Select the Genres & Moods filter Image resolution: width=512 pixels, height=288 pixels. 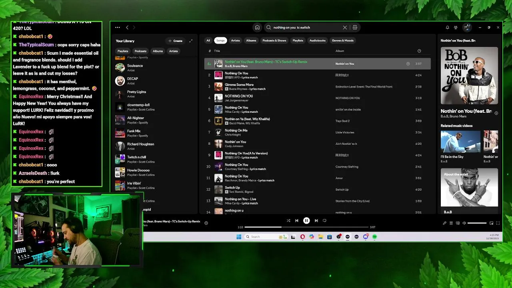pyautogui.click(x=343, y=40)
